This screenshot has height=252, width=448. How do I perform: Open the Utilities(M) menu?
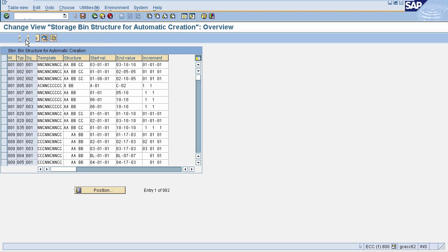tap(89, 7)
